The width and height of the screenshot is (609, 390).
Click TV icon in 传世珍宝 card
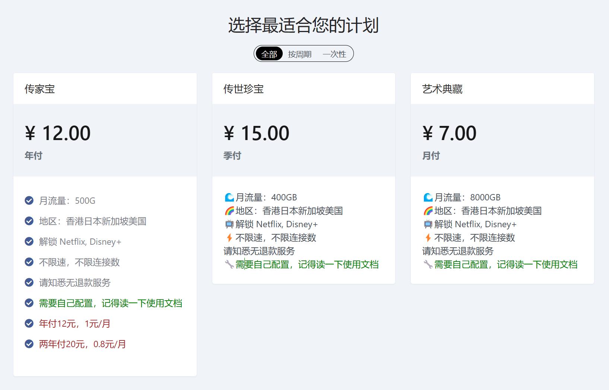coord(229,224)
